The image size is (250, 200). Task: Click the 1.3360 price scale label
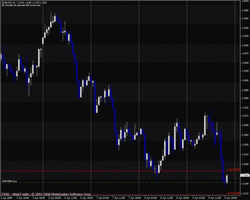click(x=245, y=98)
